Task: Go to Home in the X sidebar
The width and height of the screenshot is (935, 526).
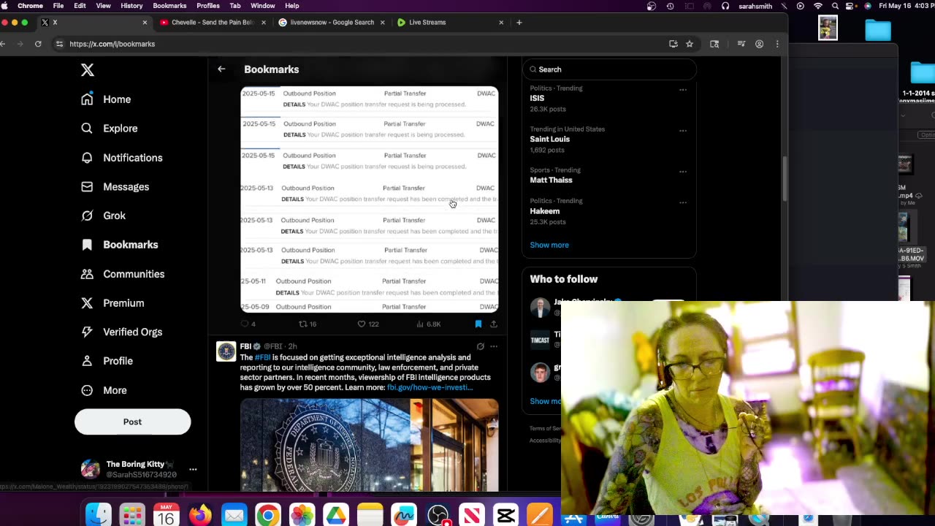Action: click(x=107, y=99)
